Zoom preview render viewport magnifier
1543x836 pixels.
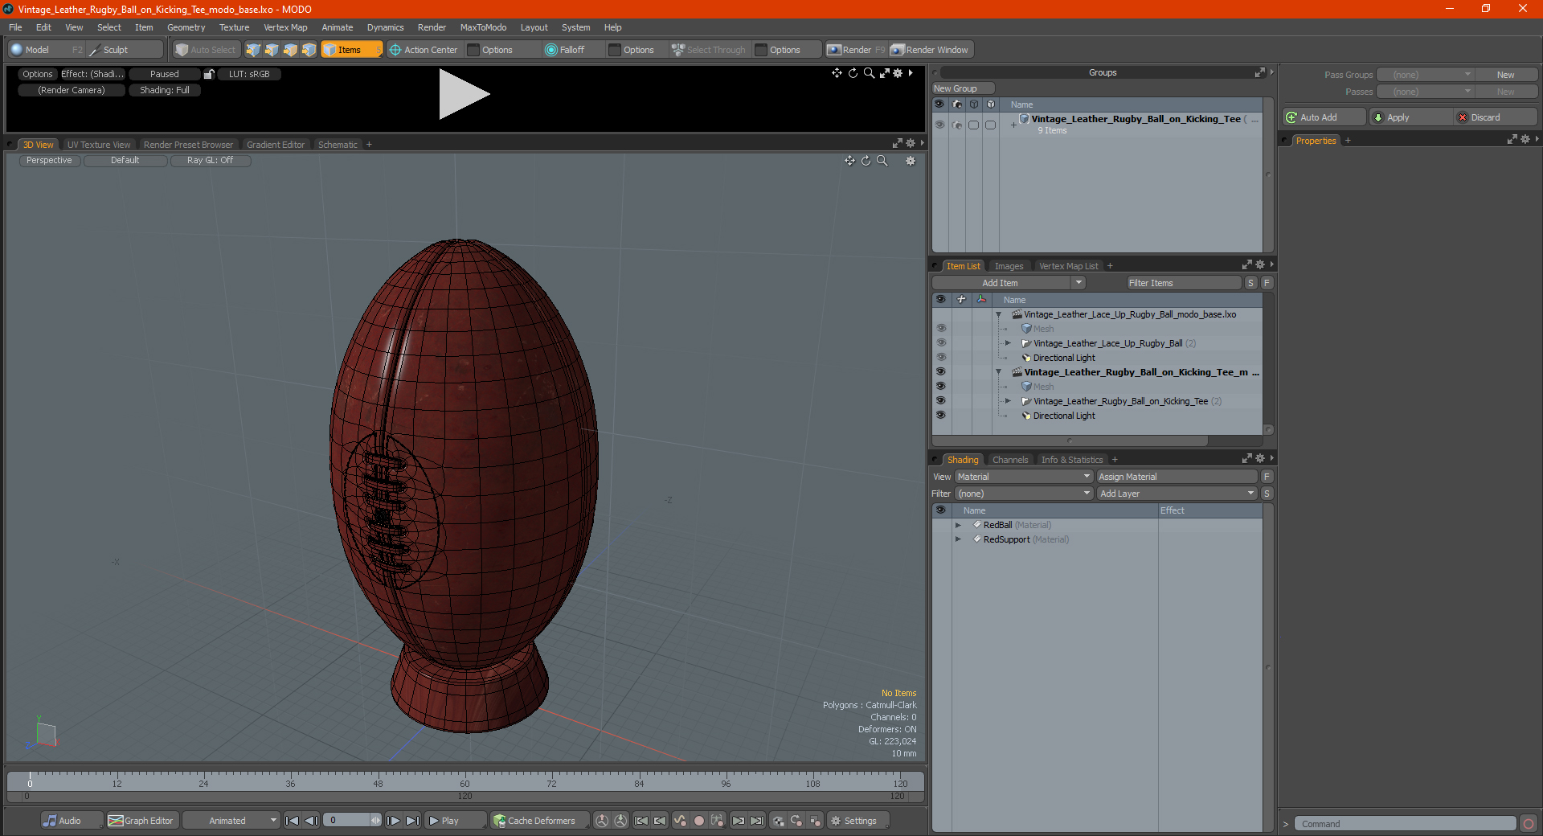[x=869, y=73]
